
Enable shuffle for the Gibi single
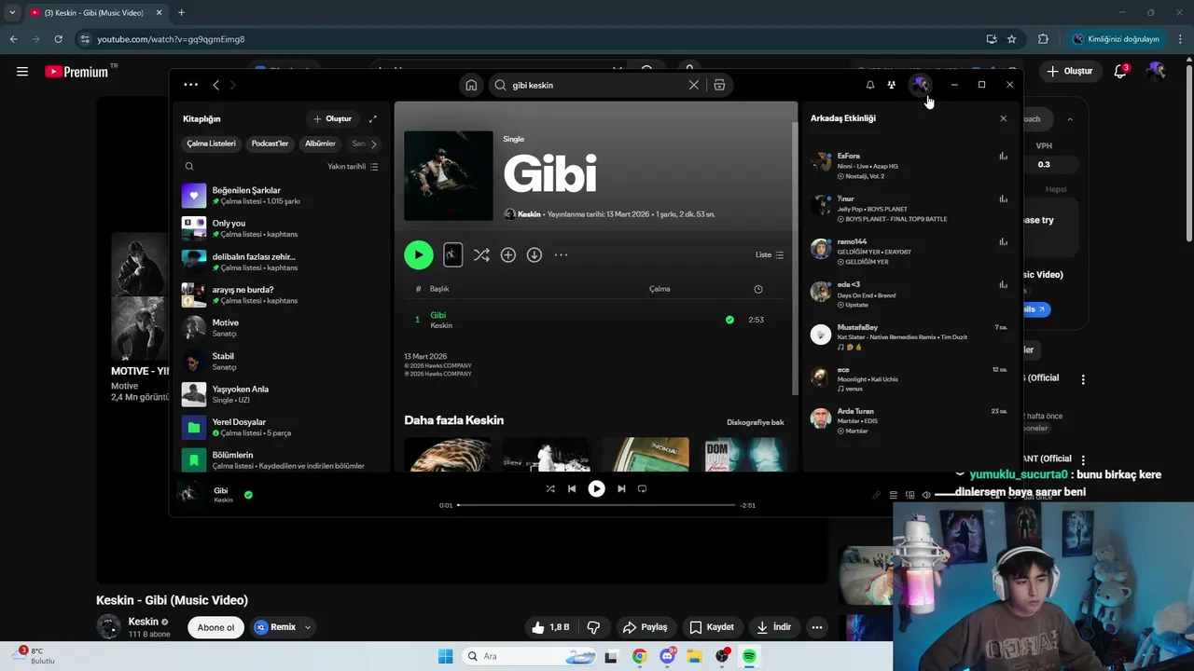point(481,254)
